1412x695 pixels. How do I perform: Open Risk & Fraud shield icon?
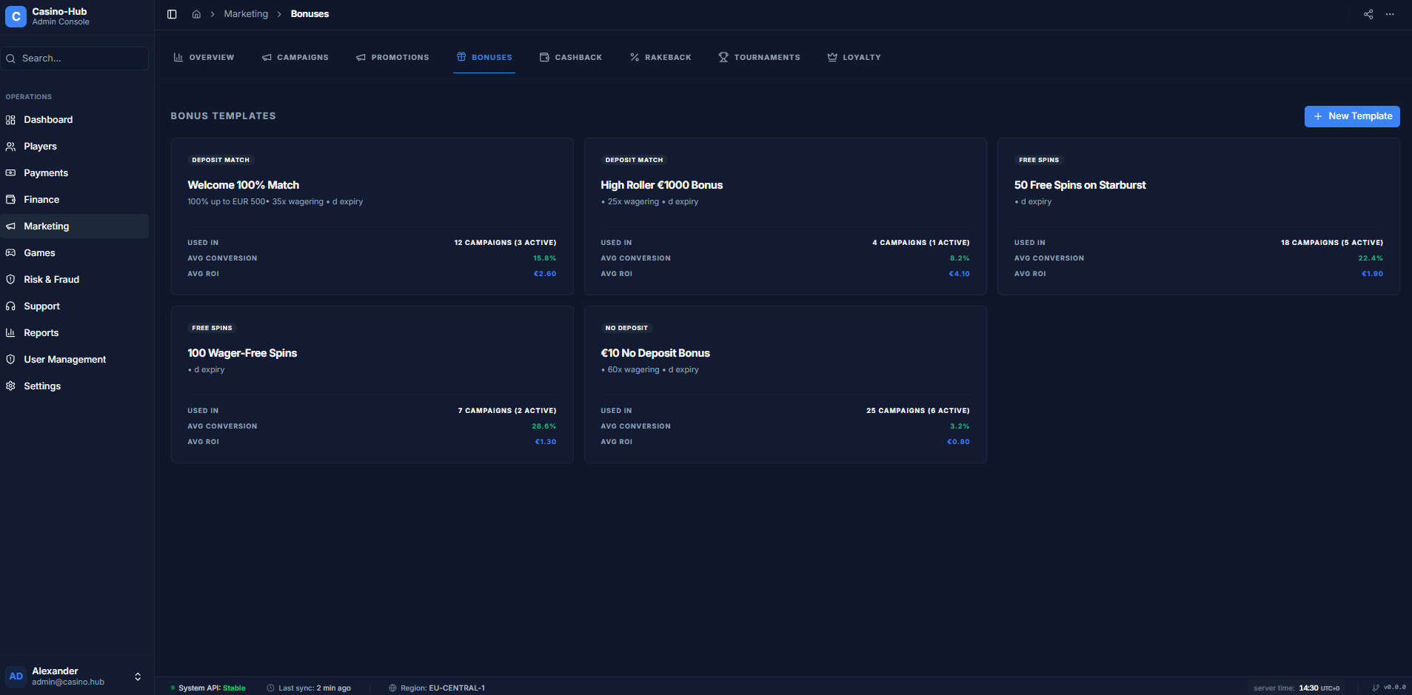pyautogui.click(x=11, y=280)
